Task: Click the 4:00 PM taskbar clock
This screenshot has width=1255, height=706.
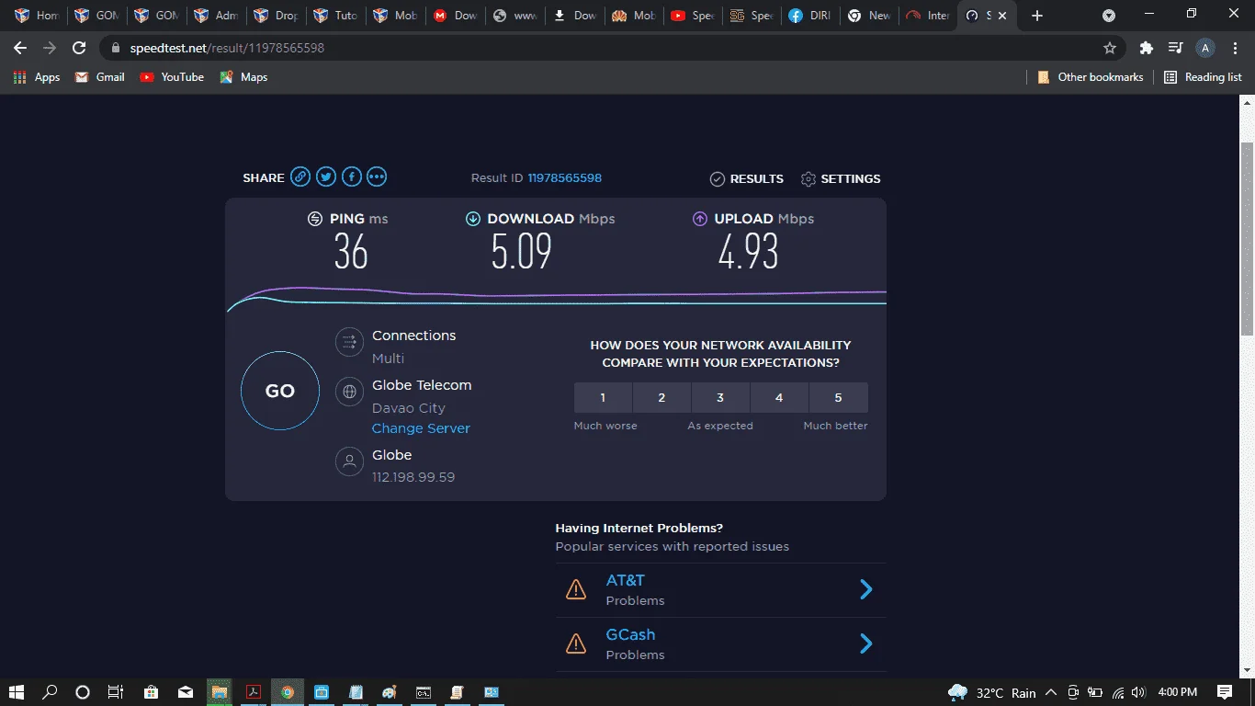Action: click(1177, 692)
